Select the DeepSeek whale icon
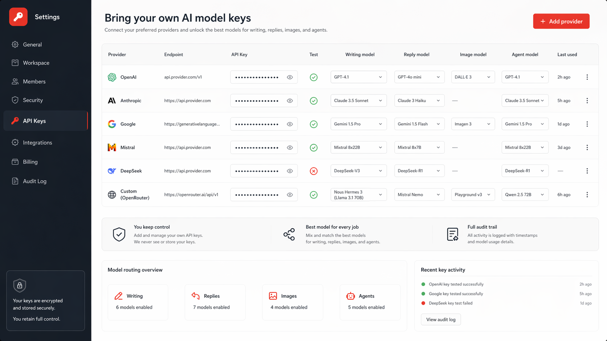The height and width of the screenshot is (341, 607). coord(112,171)
